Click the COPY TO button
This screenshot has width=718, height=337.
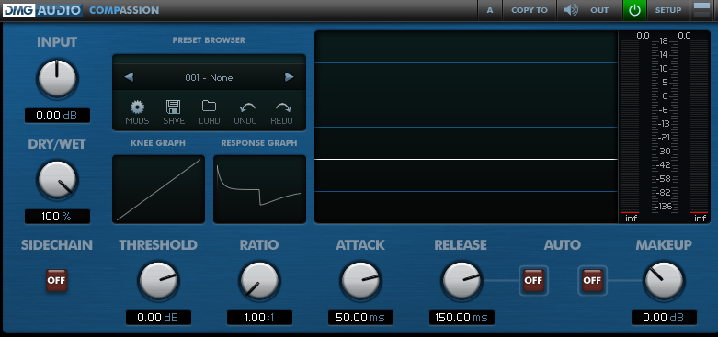pyautogui.click(x=530, y=10)
